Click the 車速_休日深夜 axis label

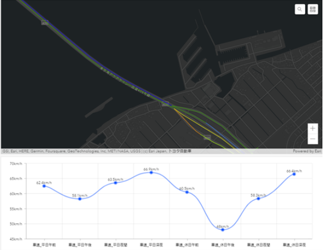point(294,244)
